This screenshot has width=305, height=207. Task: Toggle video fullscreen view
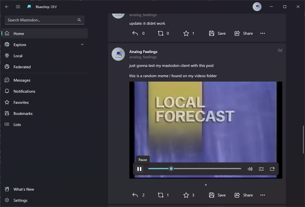pos(261,169)
